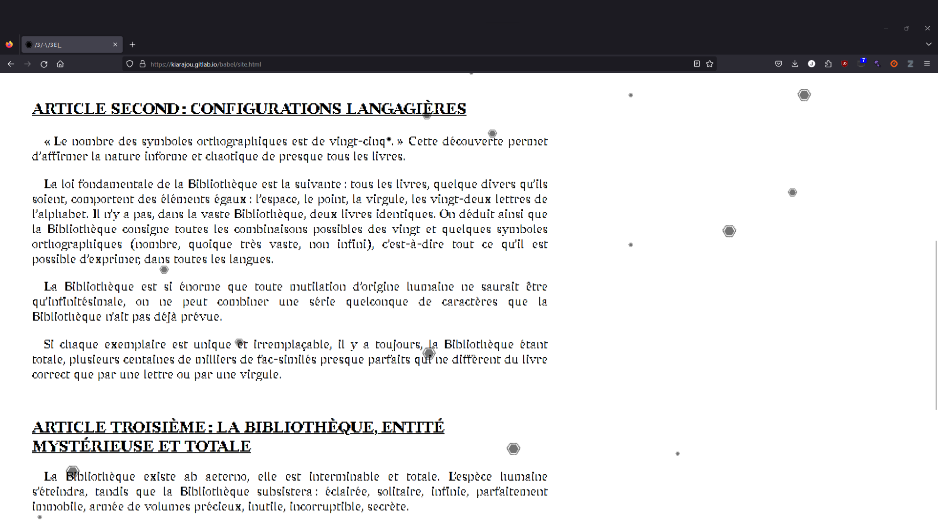Select the /3/-\/3EL tab

click(x=72, y=44)
